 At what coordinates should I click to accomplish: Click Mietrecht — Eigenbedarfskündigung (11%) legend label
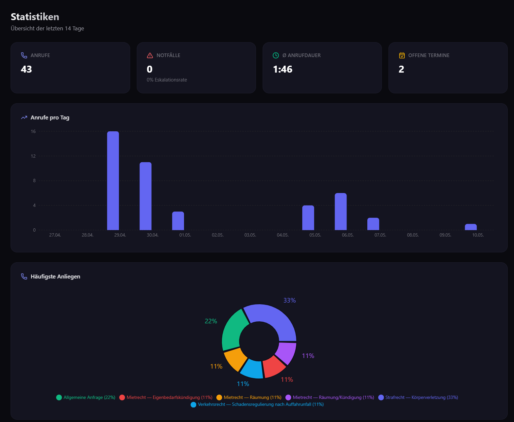coord(169,397)
